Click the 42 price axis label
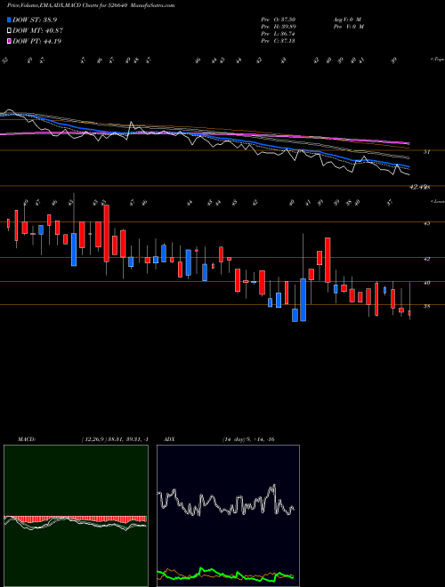 (x=426, y=259)
